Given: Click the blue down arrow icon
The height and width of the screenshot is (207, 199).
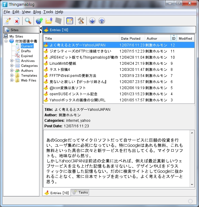Looking at the screenshot, I should pos(92,21).
